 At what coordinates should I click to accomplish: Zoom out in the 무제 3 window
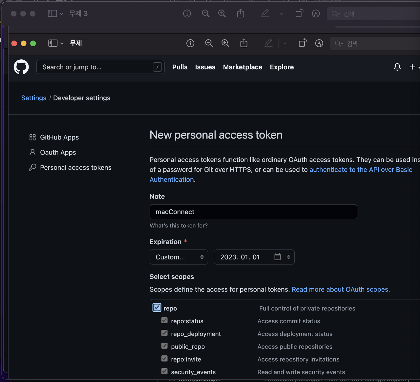point(206,13)
